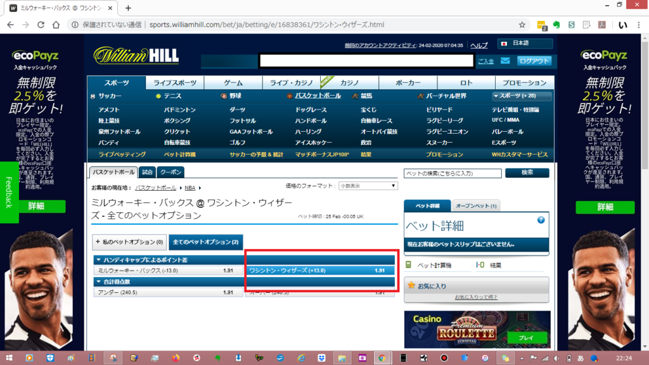Open the 価格のフォーマット dropdown
The image size is (649, 365).
pyautogui.click(x=368, y=186)
